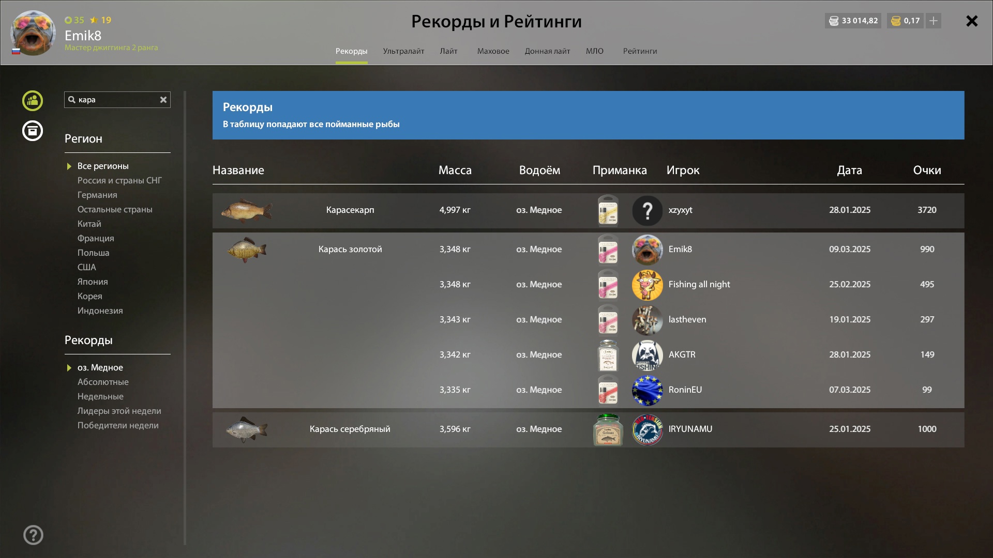Click the Карасекарп fish image
Screen dimensions: 993x558
[247, 210]
